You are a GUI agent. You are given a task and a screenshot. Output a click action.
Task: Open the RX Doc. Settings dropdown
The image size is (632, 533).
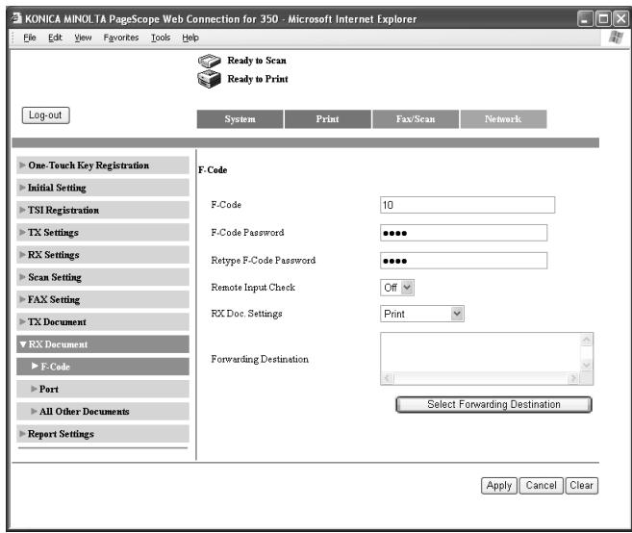pyautogui.click(x=422, y=314)
